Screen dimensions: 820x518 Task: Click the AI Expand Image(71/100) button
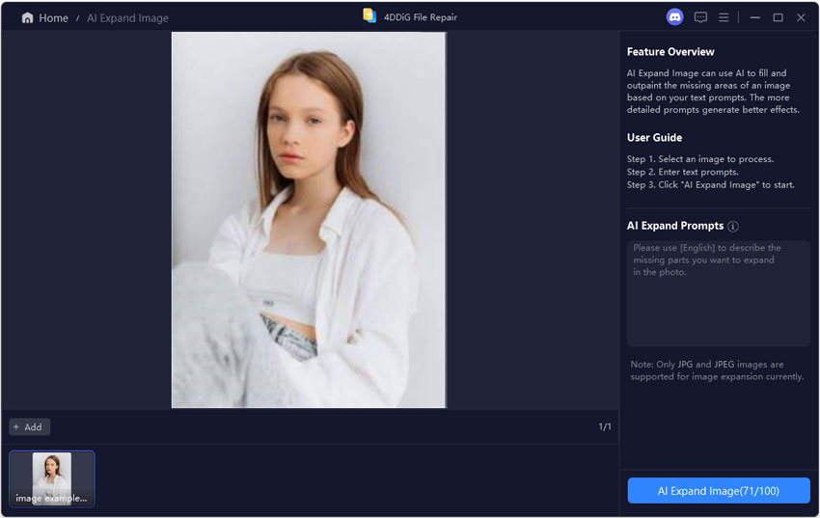point(719,491)
